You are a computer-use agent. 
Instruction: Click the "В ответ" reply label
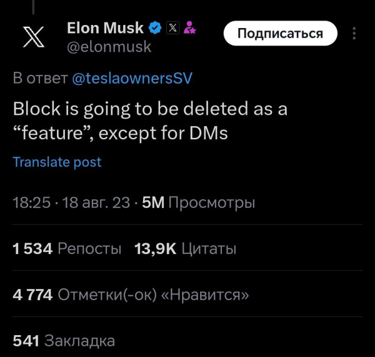click(41, 79)
